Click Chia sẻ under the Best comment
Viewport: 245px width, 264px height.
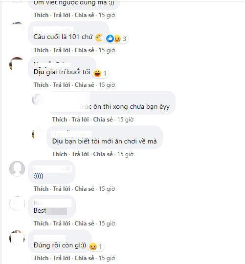84,223
